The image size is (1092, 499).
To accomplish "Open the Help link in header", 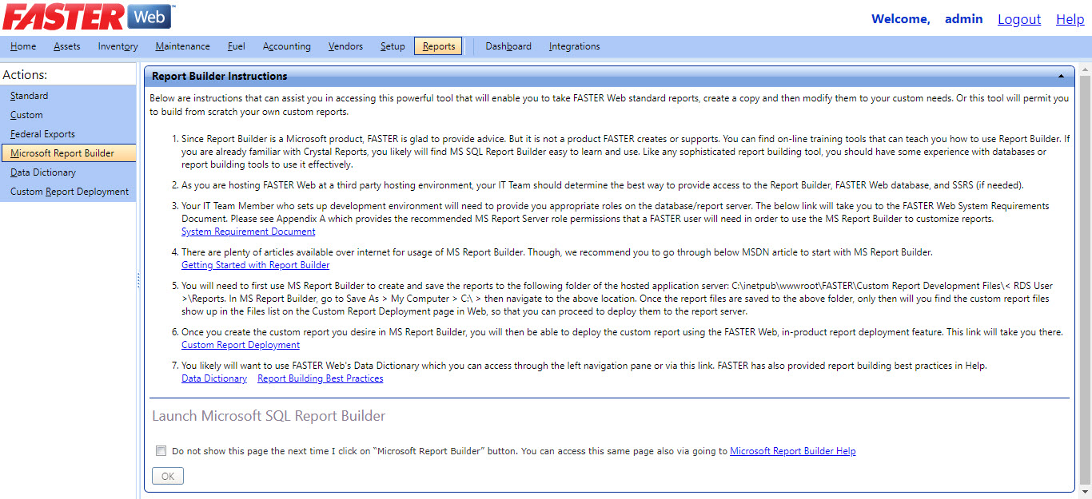I will pyautogui.click(x=1070, y=19).
